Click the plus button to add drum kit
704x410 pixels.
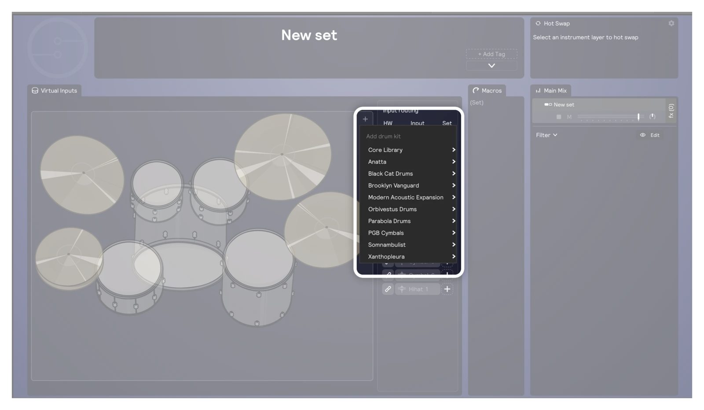(365, 119)
